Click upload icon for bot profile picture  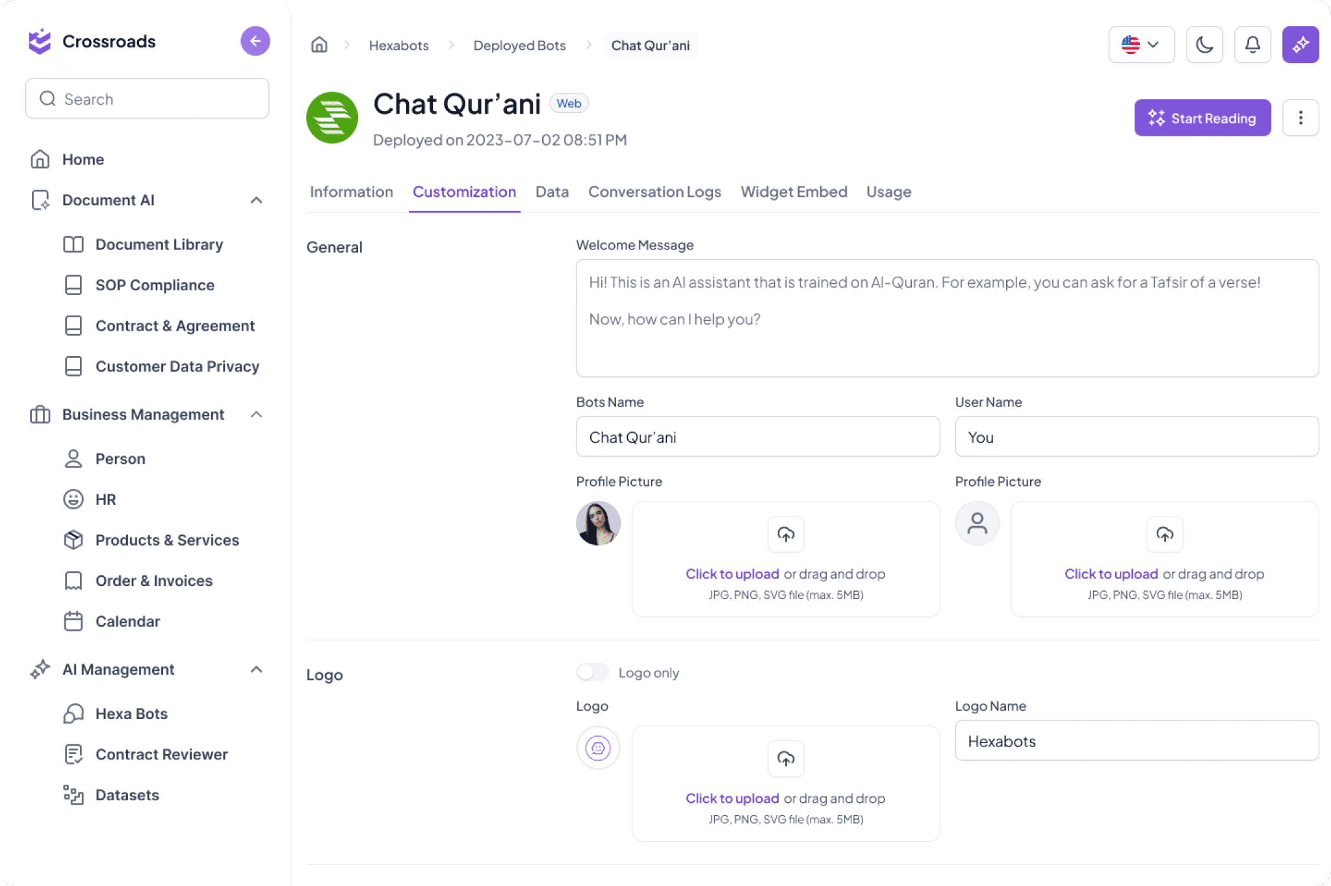click(x=786, y=535)
